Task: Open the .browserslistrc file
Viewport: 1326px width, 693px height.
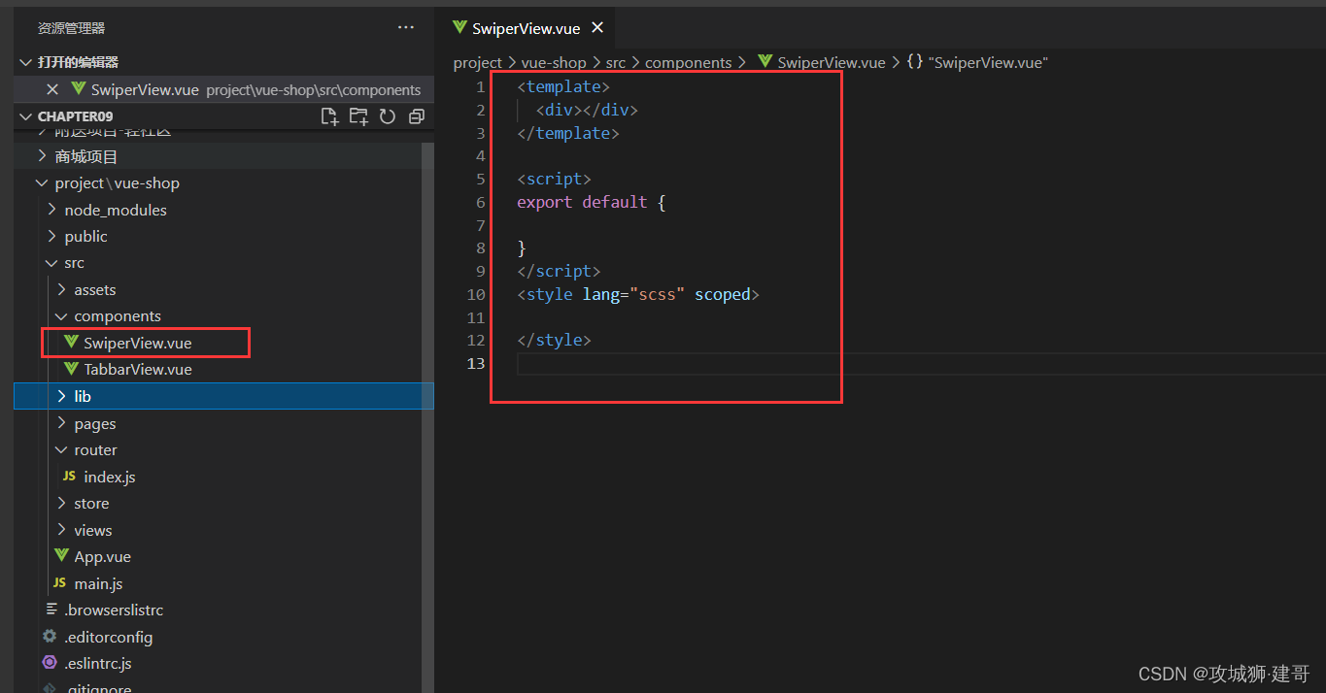Action: 113,610
